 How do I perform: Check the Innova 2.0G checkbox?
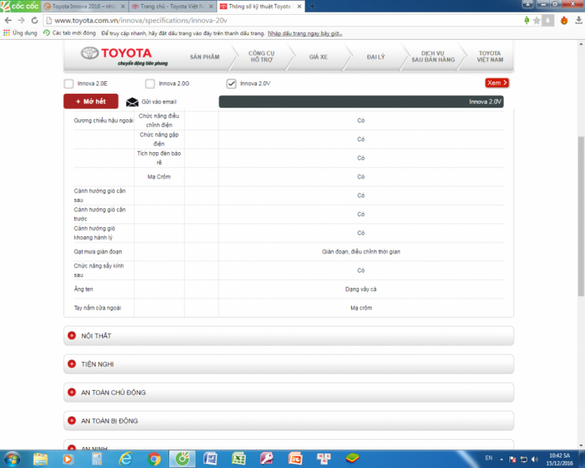coord(150,83)
